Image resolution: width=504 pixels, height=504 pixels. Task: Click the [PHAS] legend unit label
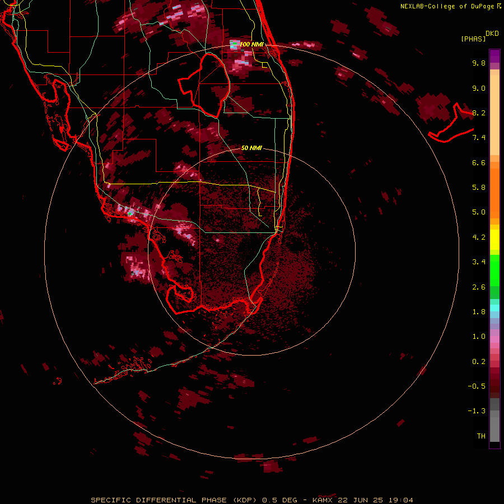click(473, 39)
